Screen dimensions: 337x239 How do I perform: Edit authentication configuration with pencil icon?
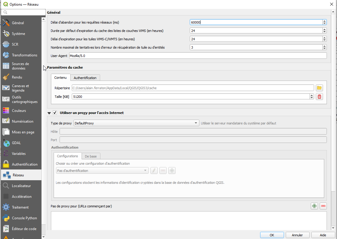154,170
